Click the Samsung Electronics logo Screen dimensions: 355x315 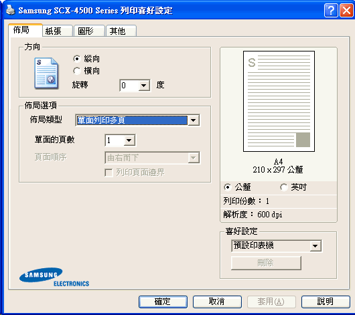[x=54, y=278]
